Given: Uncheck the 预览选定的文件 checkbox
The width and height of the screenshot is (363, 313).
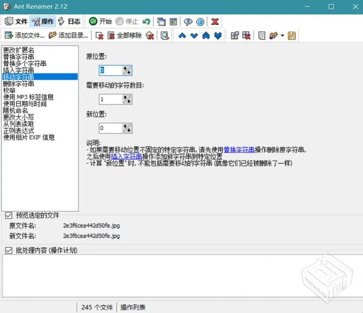Looking at the screenshot, I should pos(8,215).
